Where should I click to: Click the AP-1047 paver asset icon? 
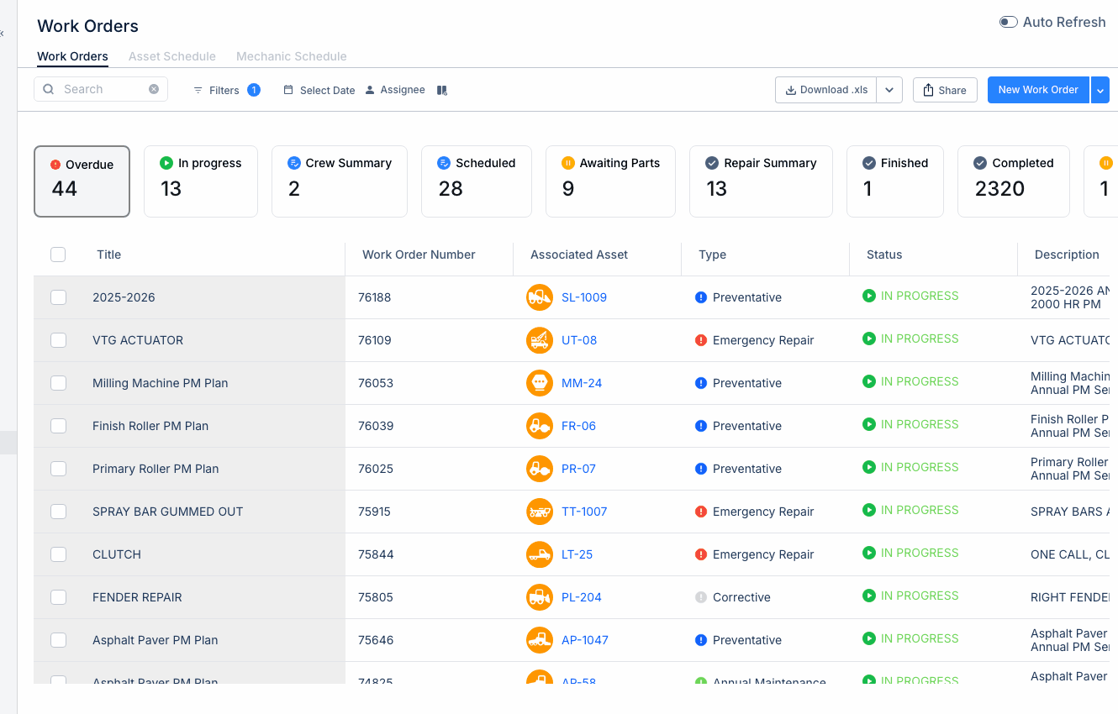click(x=540, y=640)
